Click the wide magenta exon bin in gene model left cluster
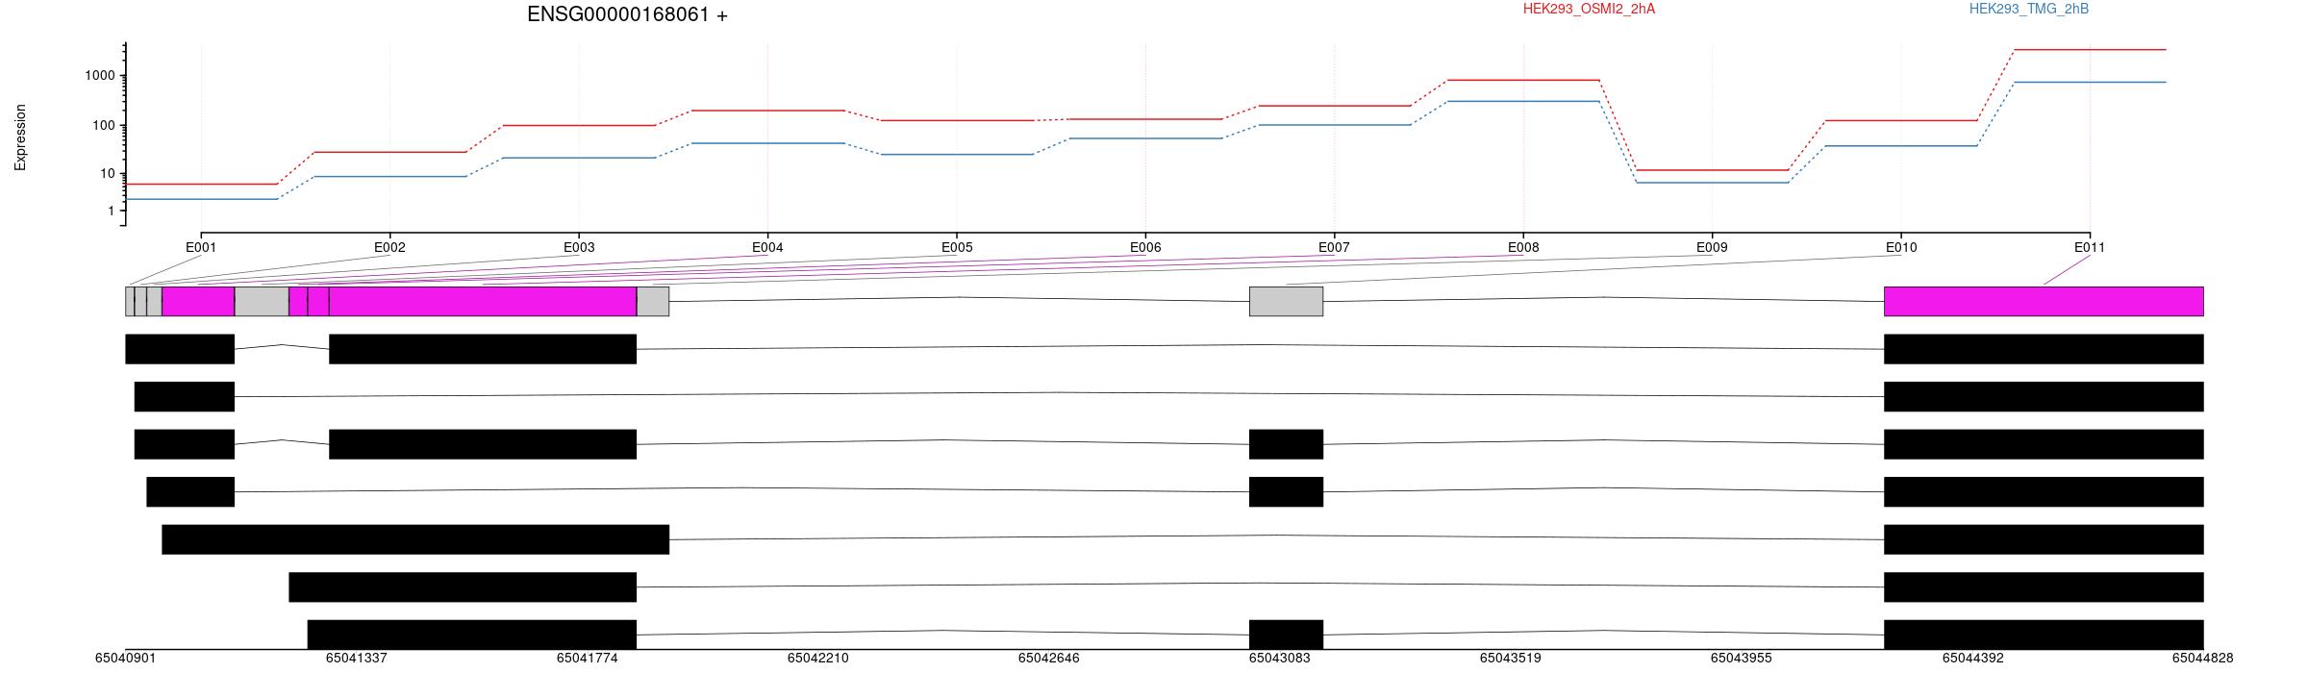Screen dimensions: 2308x673 pos(483,301)
